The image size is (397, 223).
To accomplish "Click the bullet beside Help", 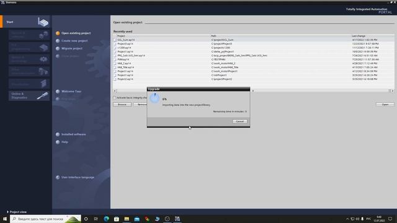I will click(x=58, y=142).
